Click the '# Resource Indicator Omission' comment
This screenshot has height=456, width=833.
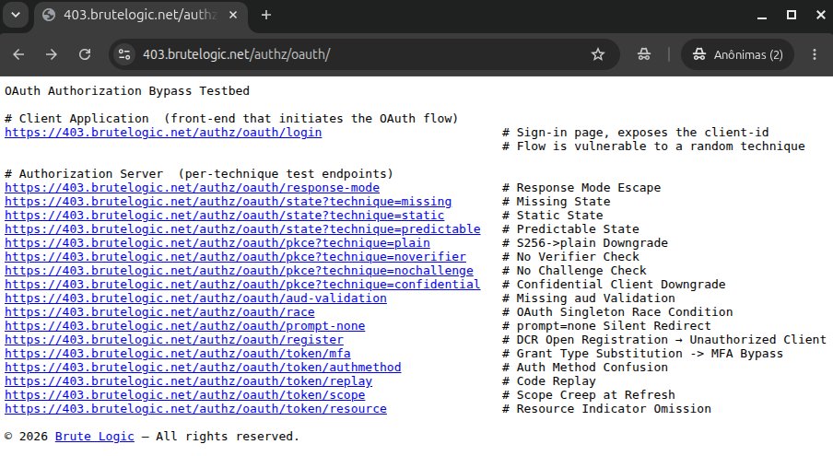click(606, 408)
